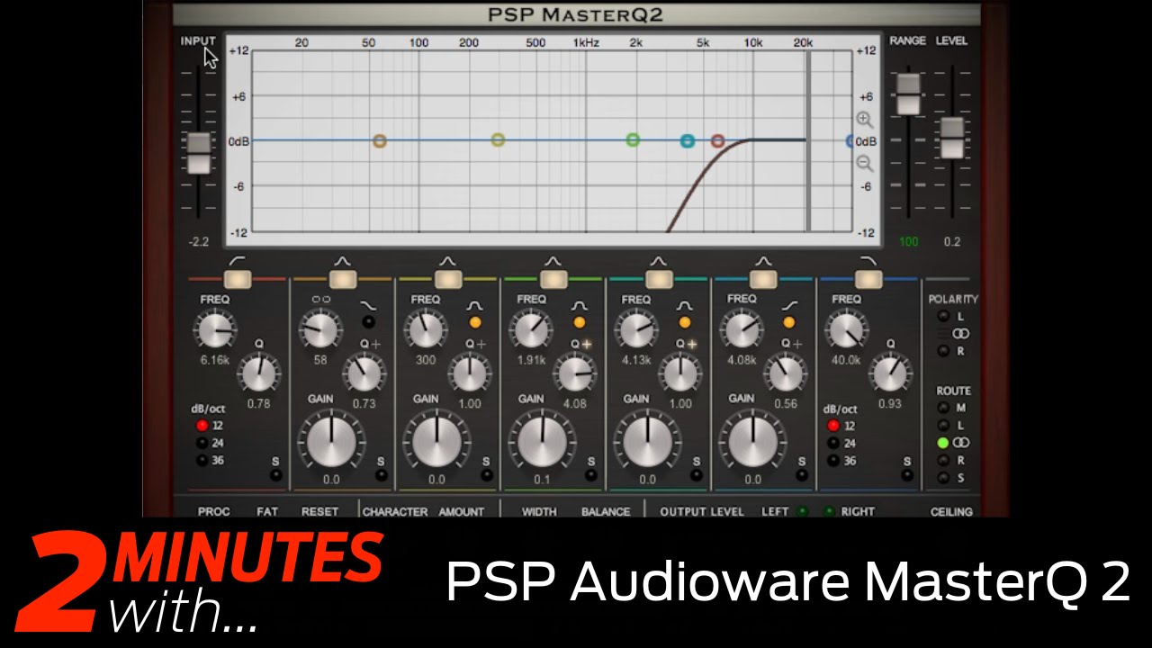Image resolution: width=1152 pixels, height=648 pixels.
Task: Invert polarity of the L channel
Action: [942, 316]
